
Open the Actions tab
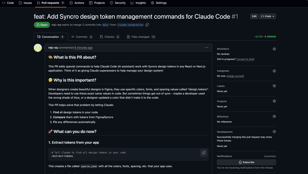[x=77, y=3]
